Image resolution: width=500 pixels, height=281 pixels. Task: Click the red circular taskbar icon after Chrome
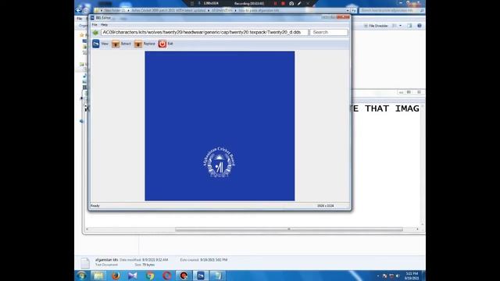[166, 276]
